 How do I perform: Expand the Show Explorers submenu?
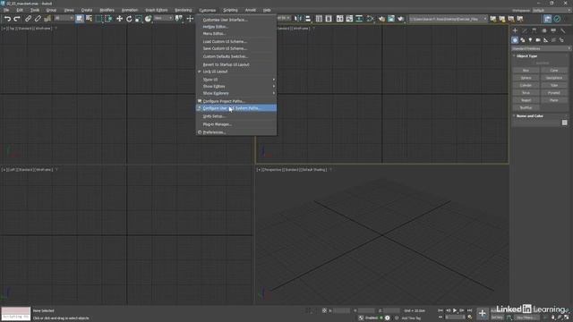click(x=236, y=93)
